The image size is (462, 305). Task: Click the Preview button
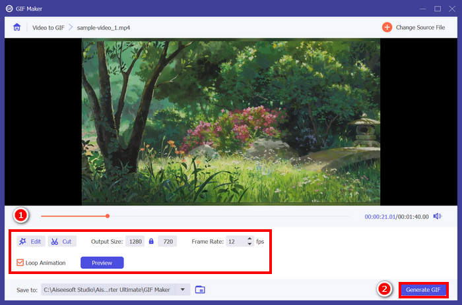coord(102,263)
